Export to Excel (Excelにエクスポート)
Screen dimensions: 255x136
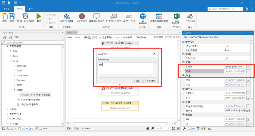tap(177, 19)
